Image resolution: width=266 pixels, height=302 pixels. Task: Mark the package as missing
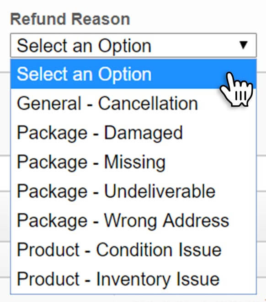(x=133, y=162)
